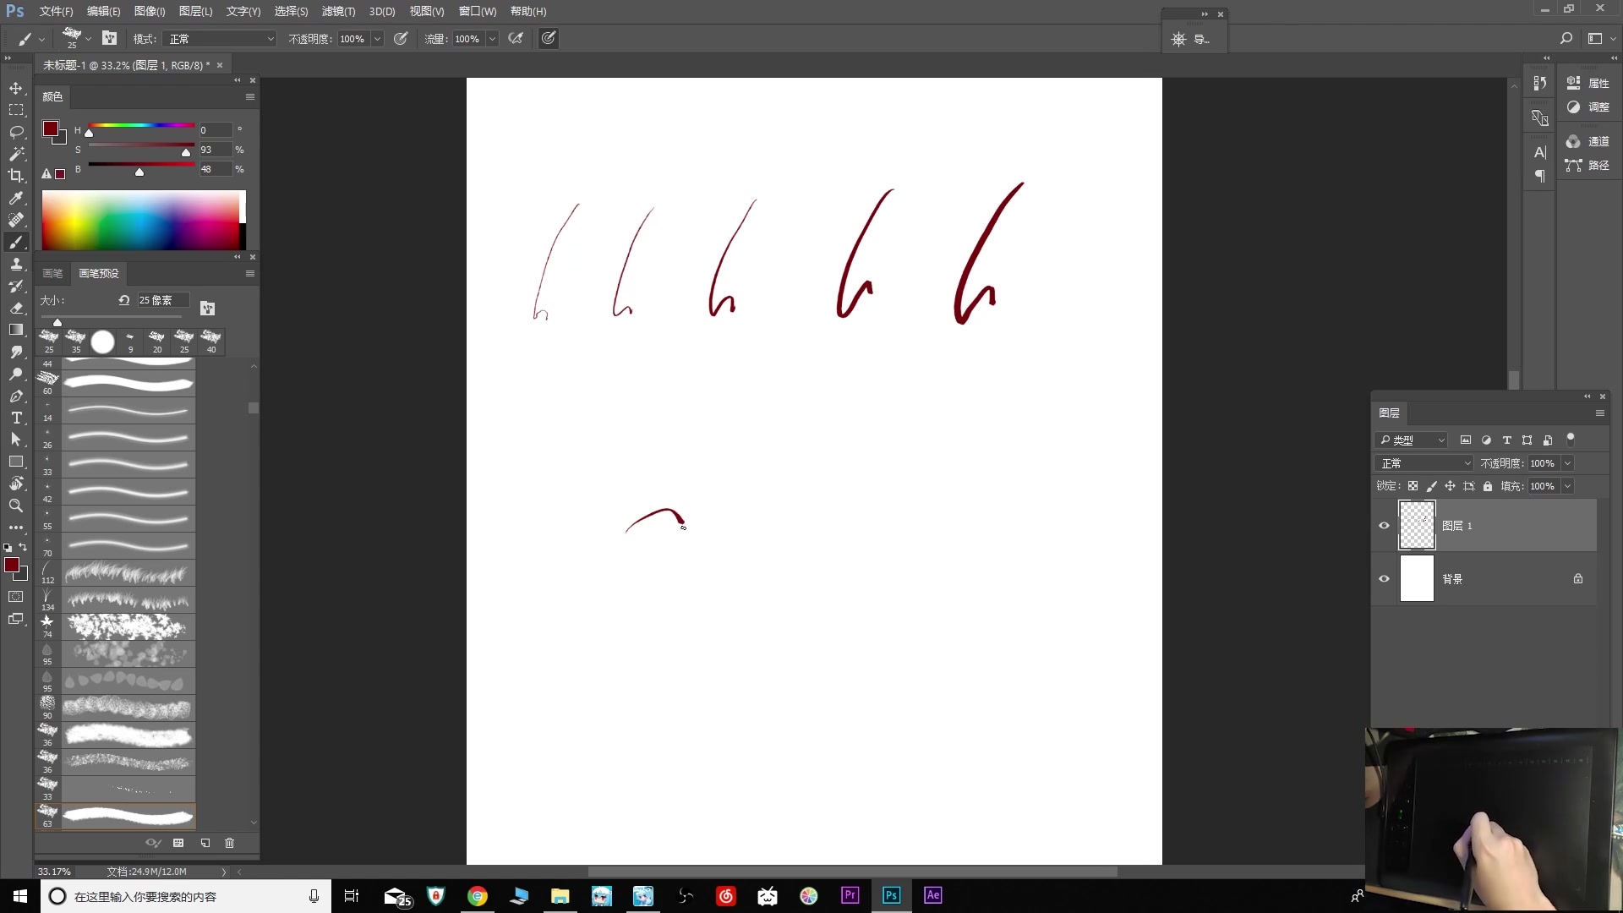Open the 滤镜(T) menu
Image resolution: width=1623 pixels, height=913 pixels.
coord(338,11)
